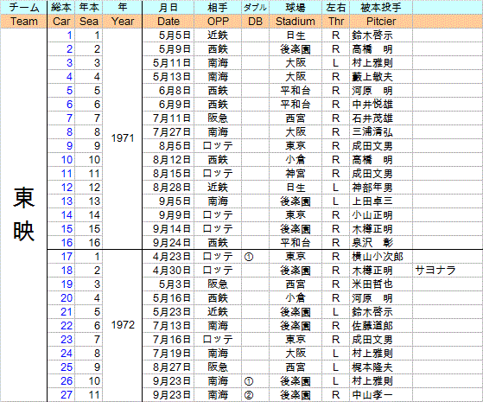Click pitcher name 泉沢 彰
Screen dimensions: 483x402
point(372,243)
